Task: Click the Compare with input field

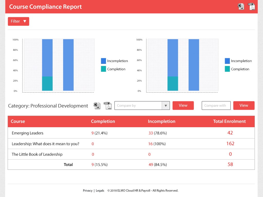Action: (x=216, y=105)
